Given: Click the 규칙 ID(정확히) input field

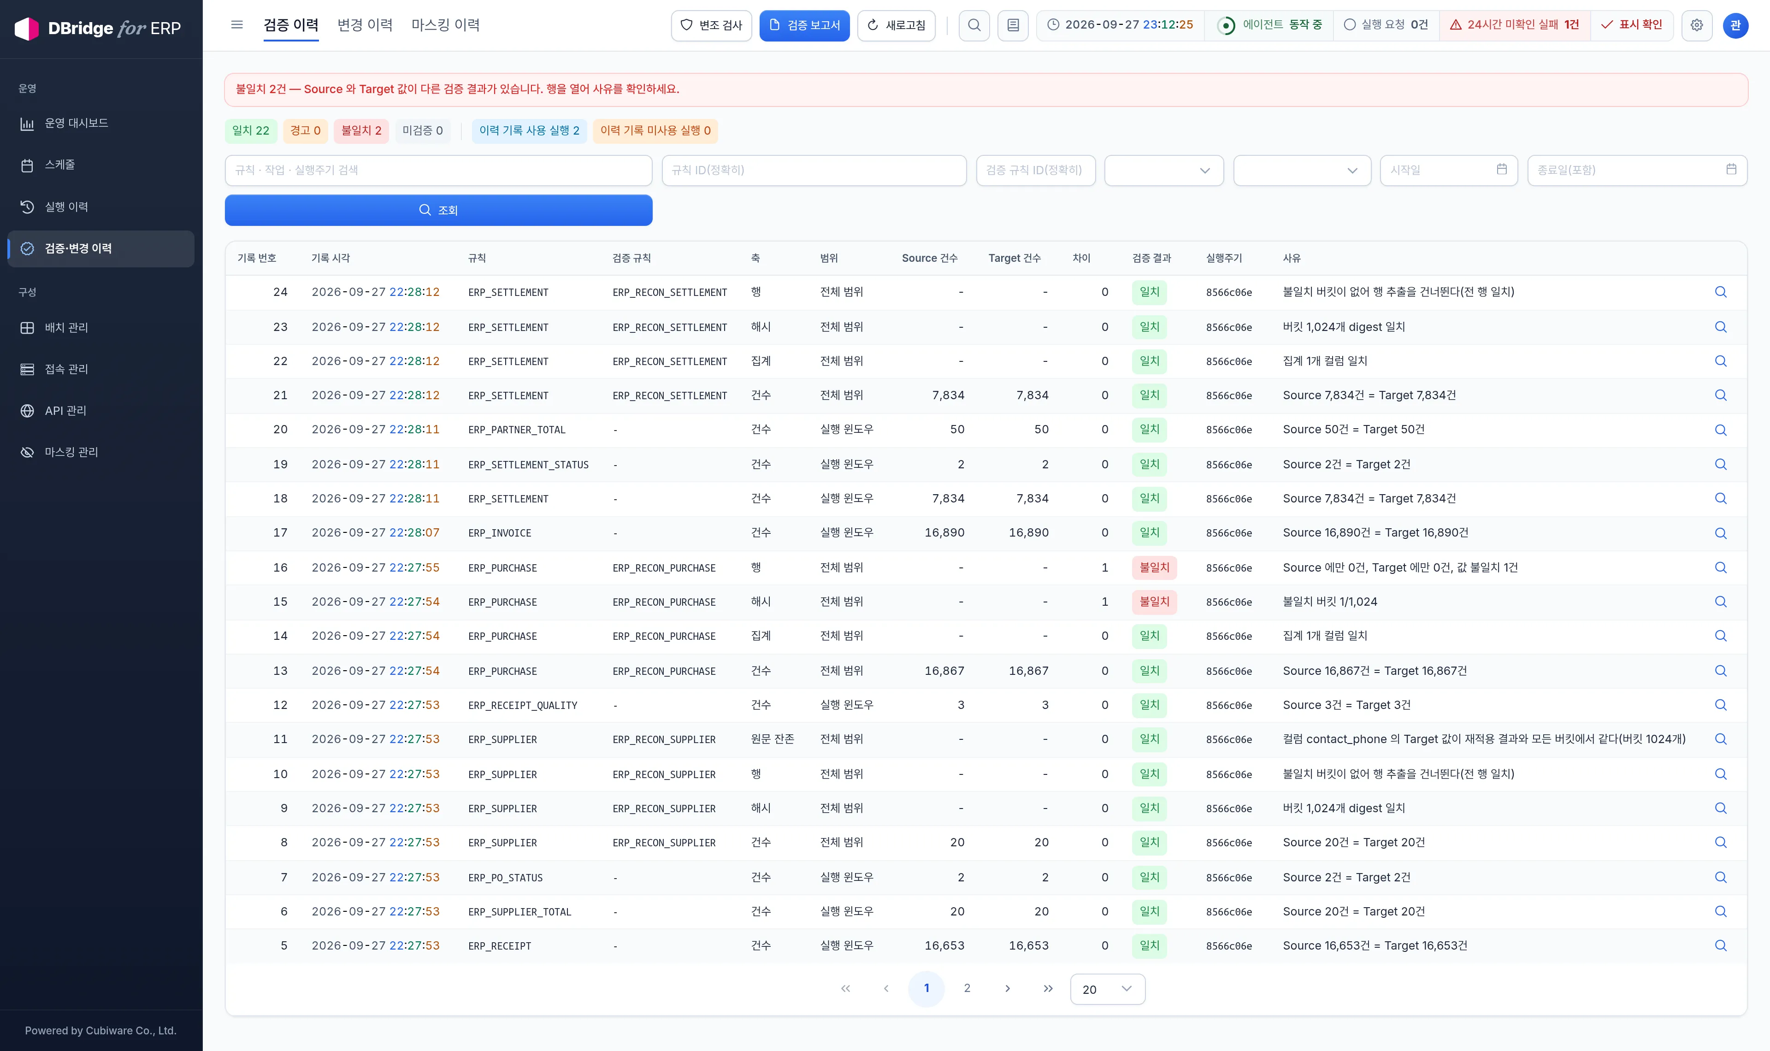Looking at the screenshot, I should [x=814, y=171].
